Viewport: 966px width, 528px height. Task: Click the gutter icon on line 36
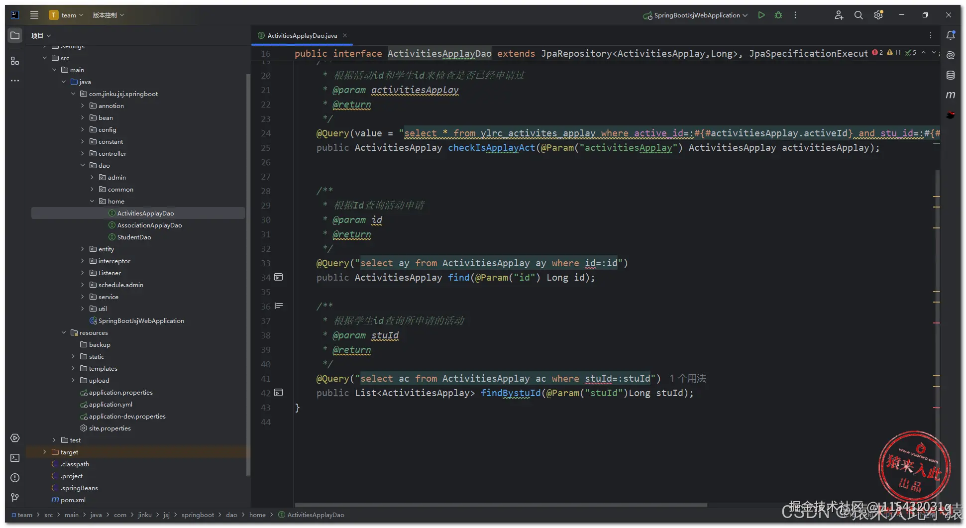pyautogui.click(x=279, y=306)
